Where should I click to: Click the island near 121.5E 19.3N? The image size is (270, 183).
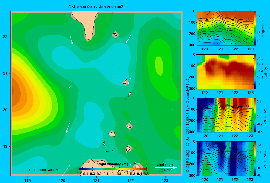112,134
